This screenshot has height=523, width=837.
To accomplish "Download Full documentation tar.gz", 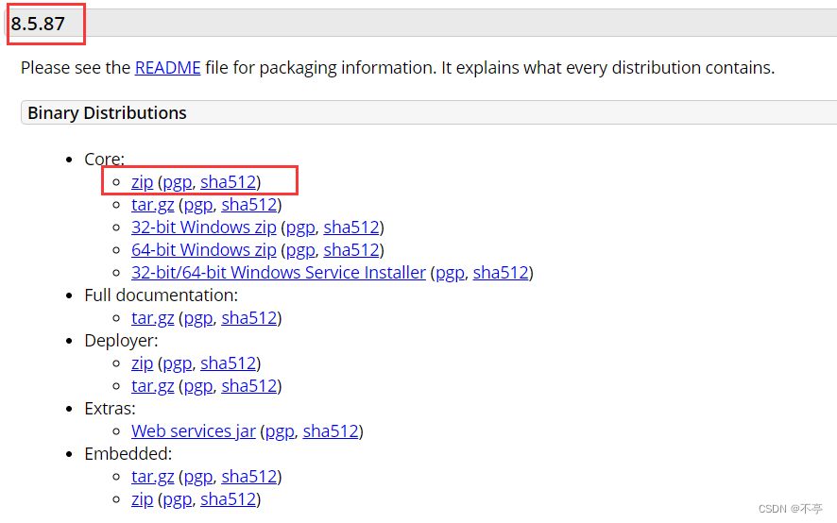I will 153,318.
